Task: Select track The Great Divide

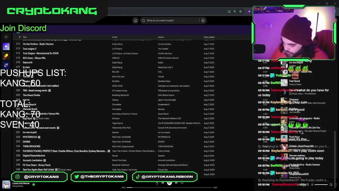Action: click(32, 95)
